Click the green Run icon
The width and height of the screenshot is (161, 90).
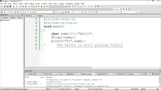39,6
